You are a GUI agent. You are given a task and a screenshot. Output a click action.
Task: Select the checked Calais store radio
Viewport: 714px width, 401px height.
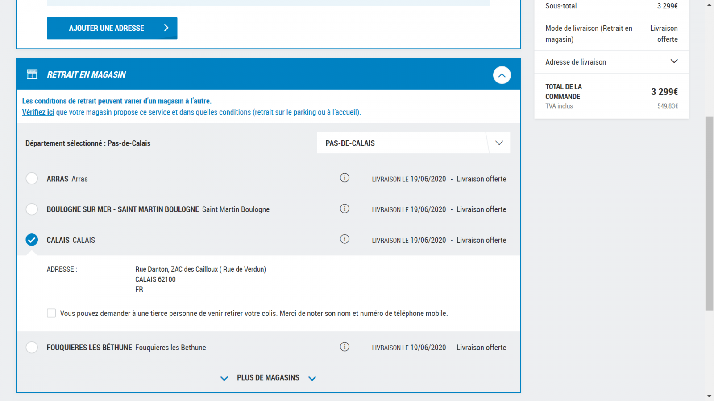(x=32, y=240)
